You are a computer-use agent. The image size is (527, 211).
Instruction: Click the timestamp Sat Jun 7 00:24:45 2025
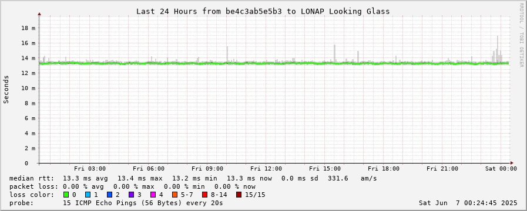pos(468,203)
